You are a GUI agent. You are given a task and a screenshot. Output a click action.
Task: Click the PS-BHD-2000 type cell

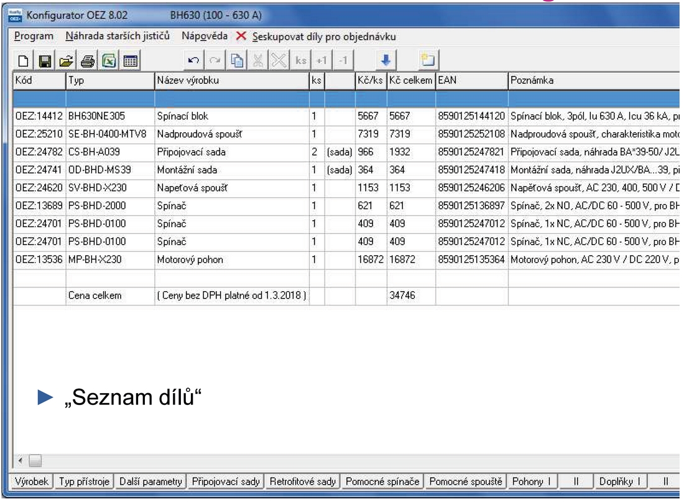click(110, 206)
